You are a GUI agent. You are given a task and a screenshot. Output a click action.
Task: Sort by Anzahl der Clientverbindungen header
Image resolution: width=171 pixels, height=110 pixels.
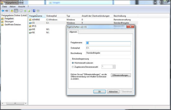point(97,16)
